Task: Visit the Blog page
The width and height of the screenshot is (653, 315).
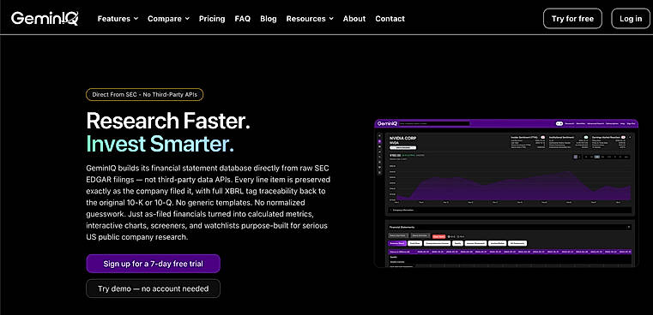Action: [269, 19]
